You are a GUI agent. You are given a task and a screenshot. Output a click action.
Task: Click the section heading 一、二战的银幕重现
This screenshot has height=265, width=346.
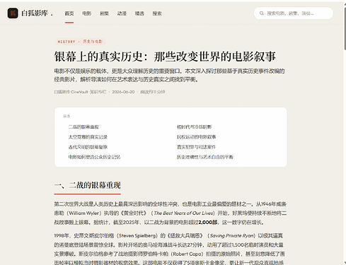point(88,185)
